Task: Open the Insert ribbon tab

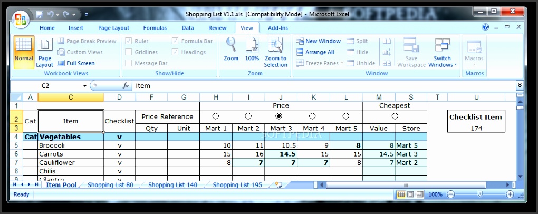Action: click(x=75, y=28)
